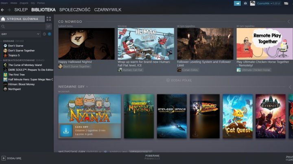Open Happy Hallowed Nights news thumbnail
Image resolution: width=293 pixels, height=164 pixels.
(86, 44)
